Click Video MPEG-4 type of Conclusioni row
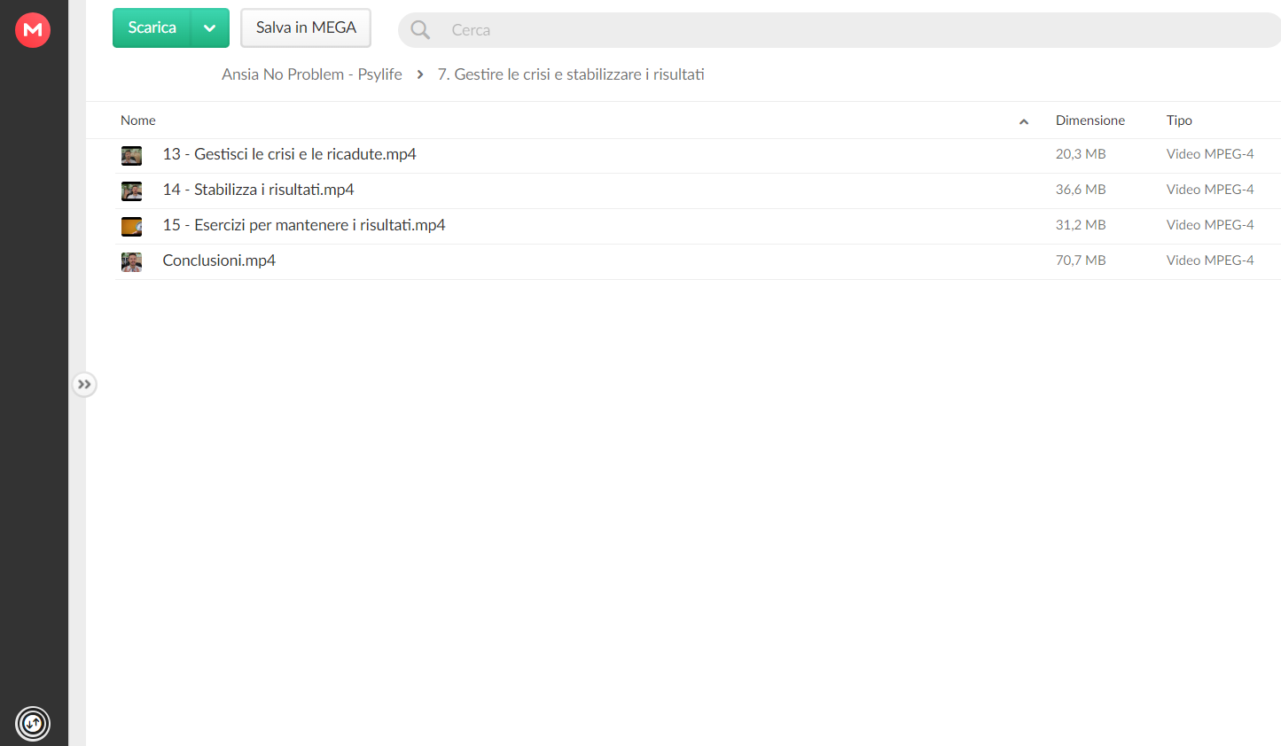Viewport: 1281px width, 746px height. click(1210, 260)
